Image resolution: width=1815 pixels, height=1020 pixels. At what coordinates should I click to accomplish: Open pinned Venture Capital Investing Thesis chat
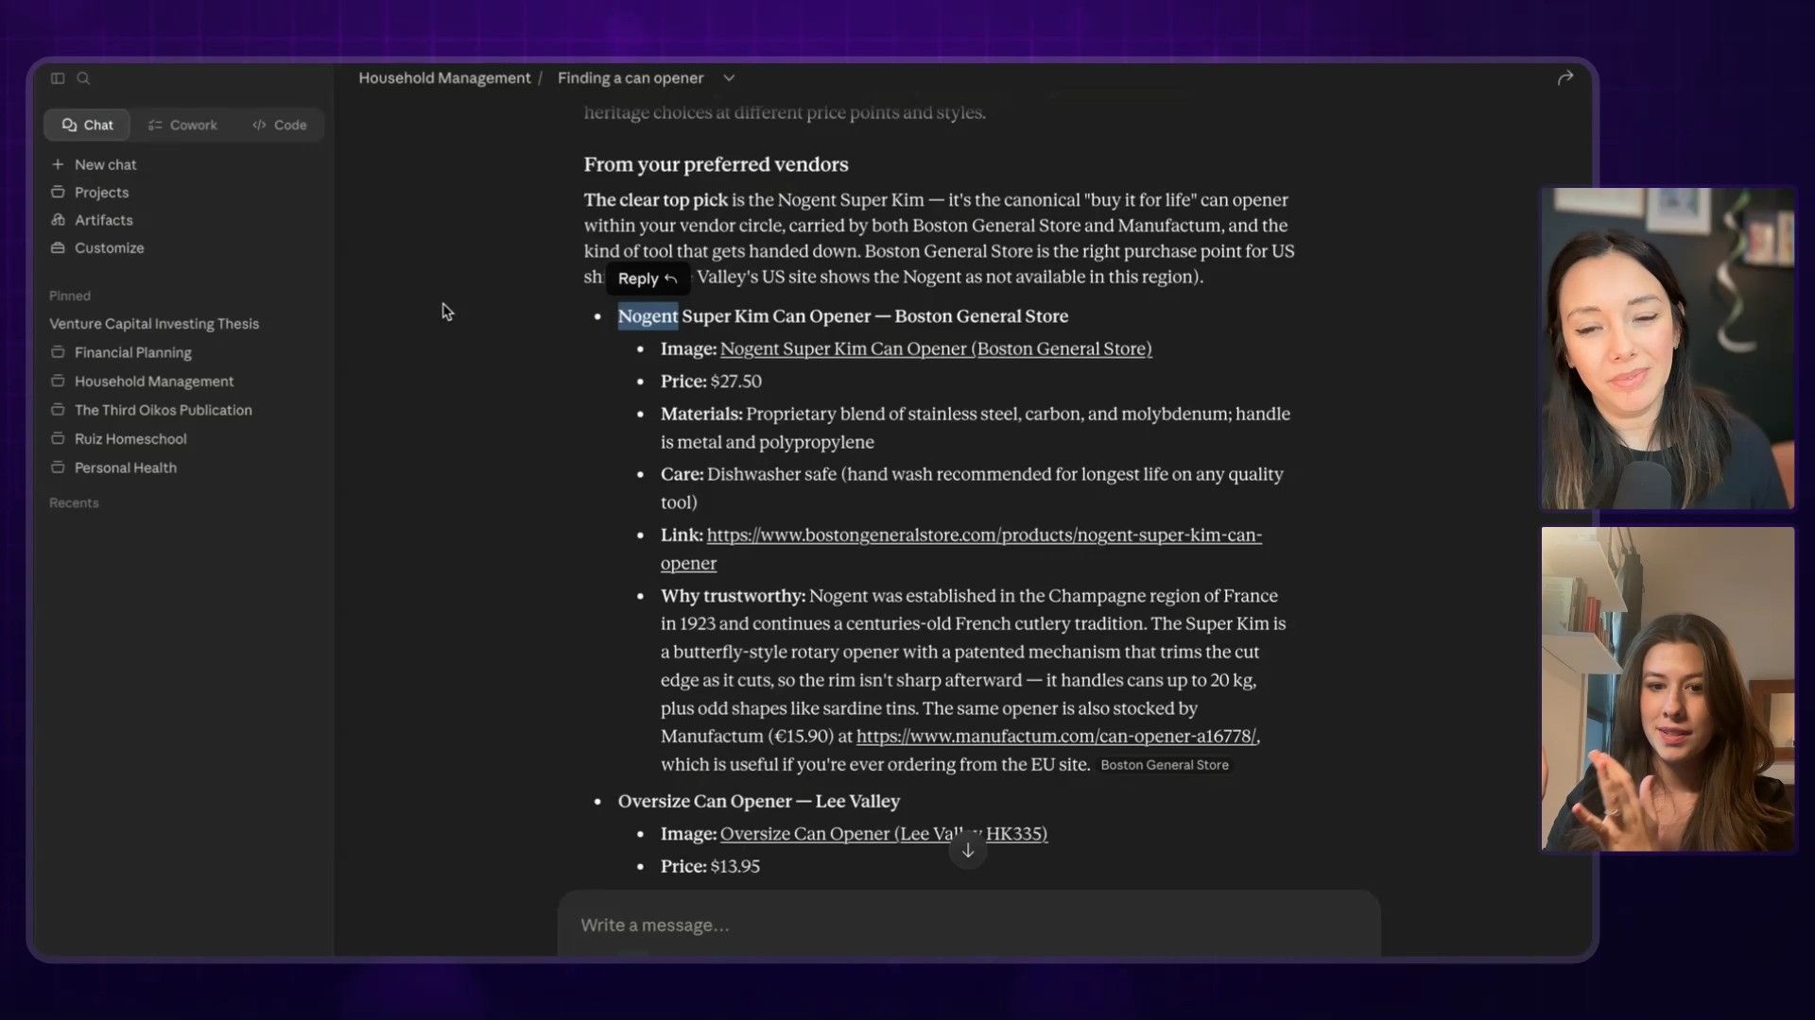point(154,323)
